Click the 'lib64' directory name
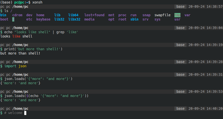The width and height of the screenshot is (223, 119). (x=73, y=15)
